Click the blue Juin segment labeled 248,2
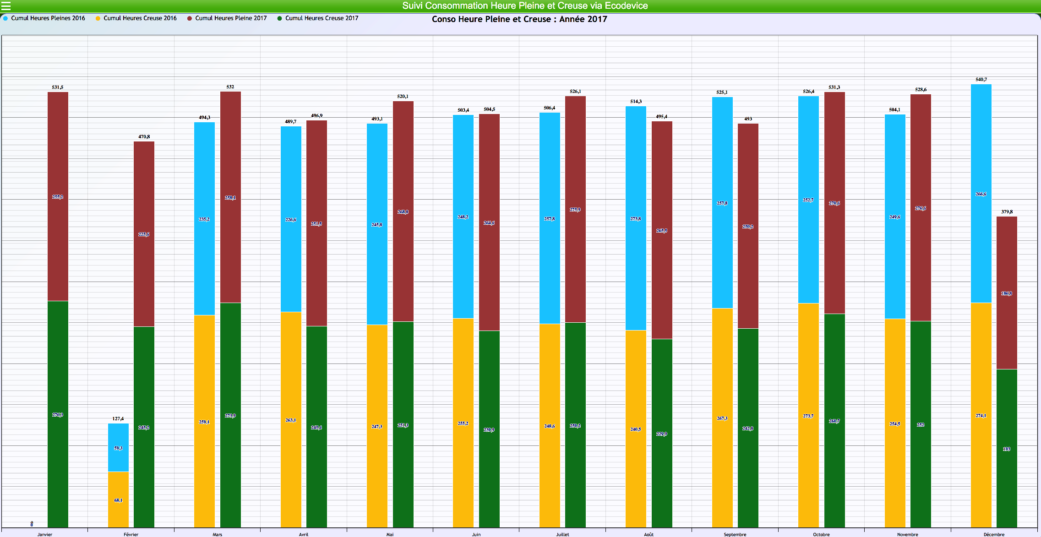The width and height of the screenshot is (1041, 537). pyautogui.click(x=463, y=217)
